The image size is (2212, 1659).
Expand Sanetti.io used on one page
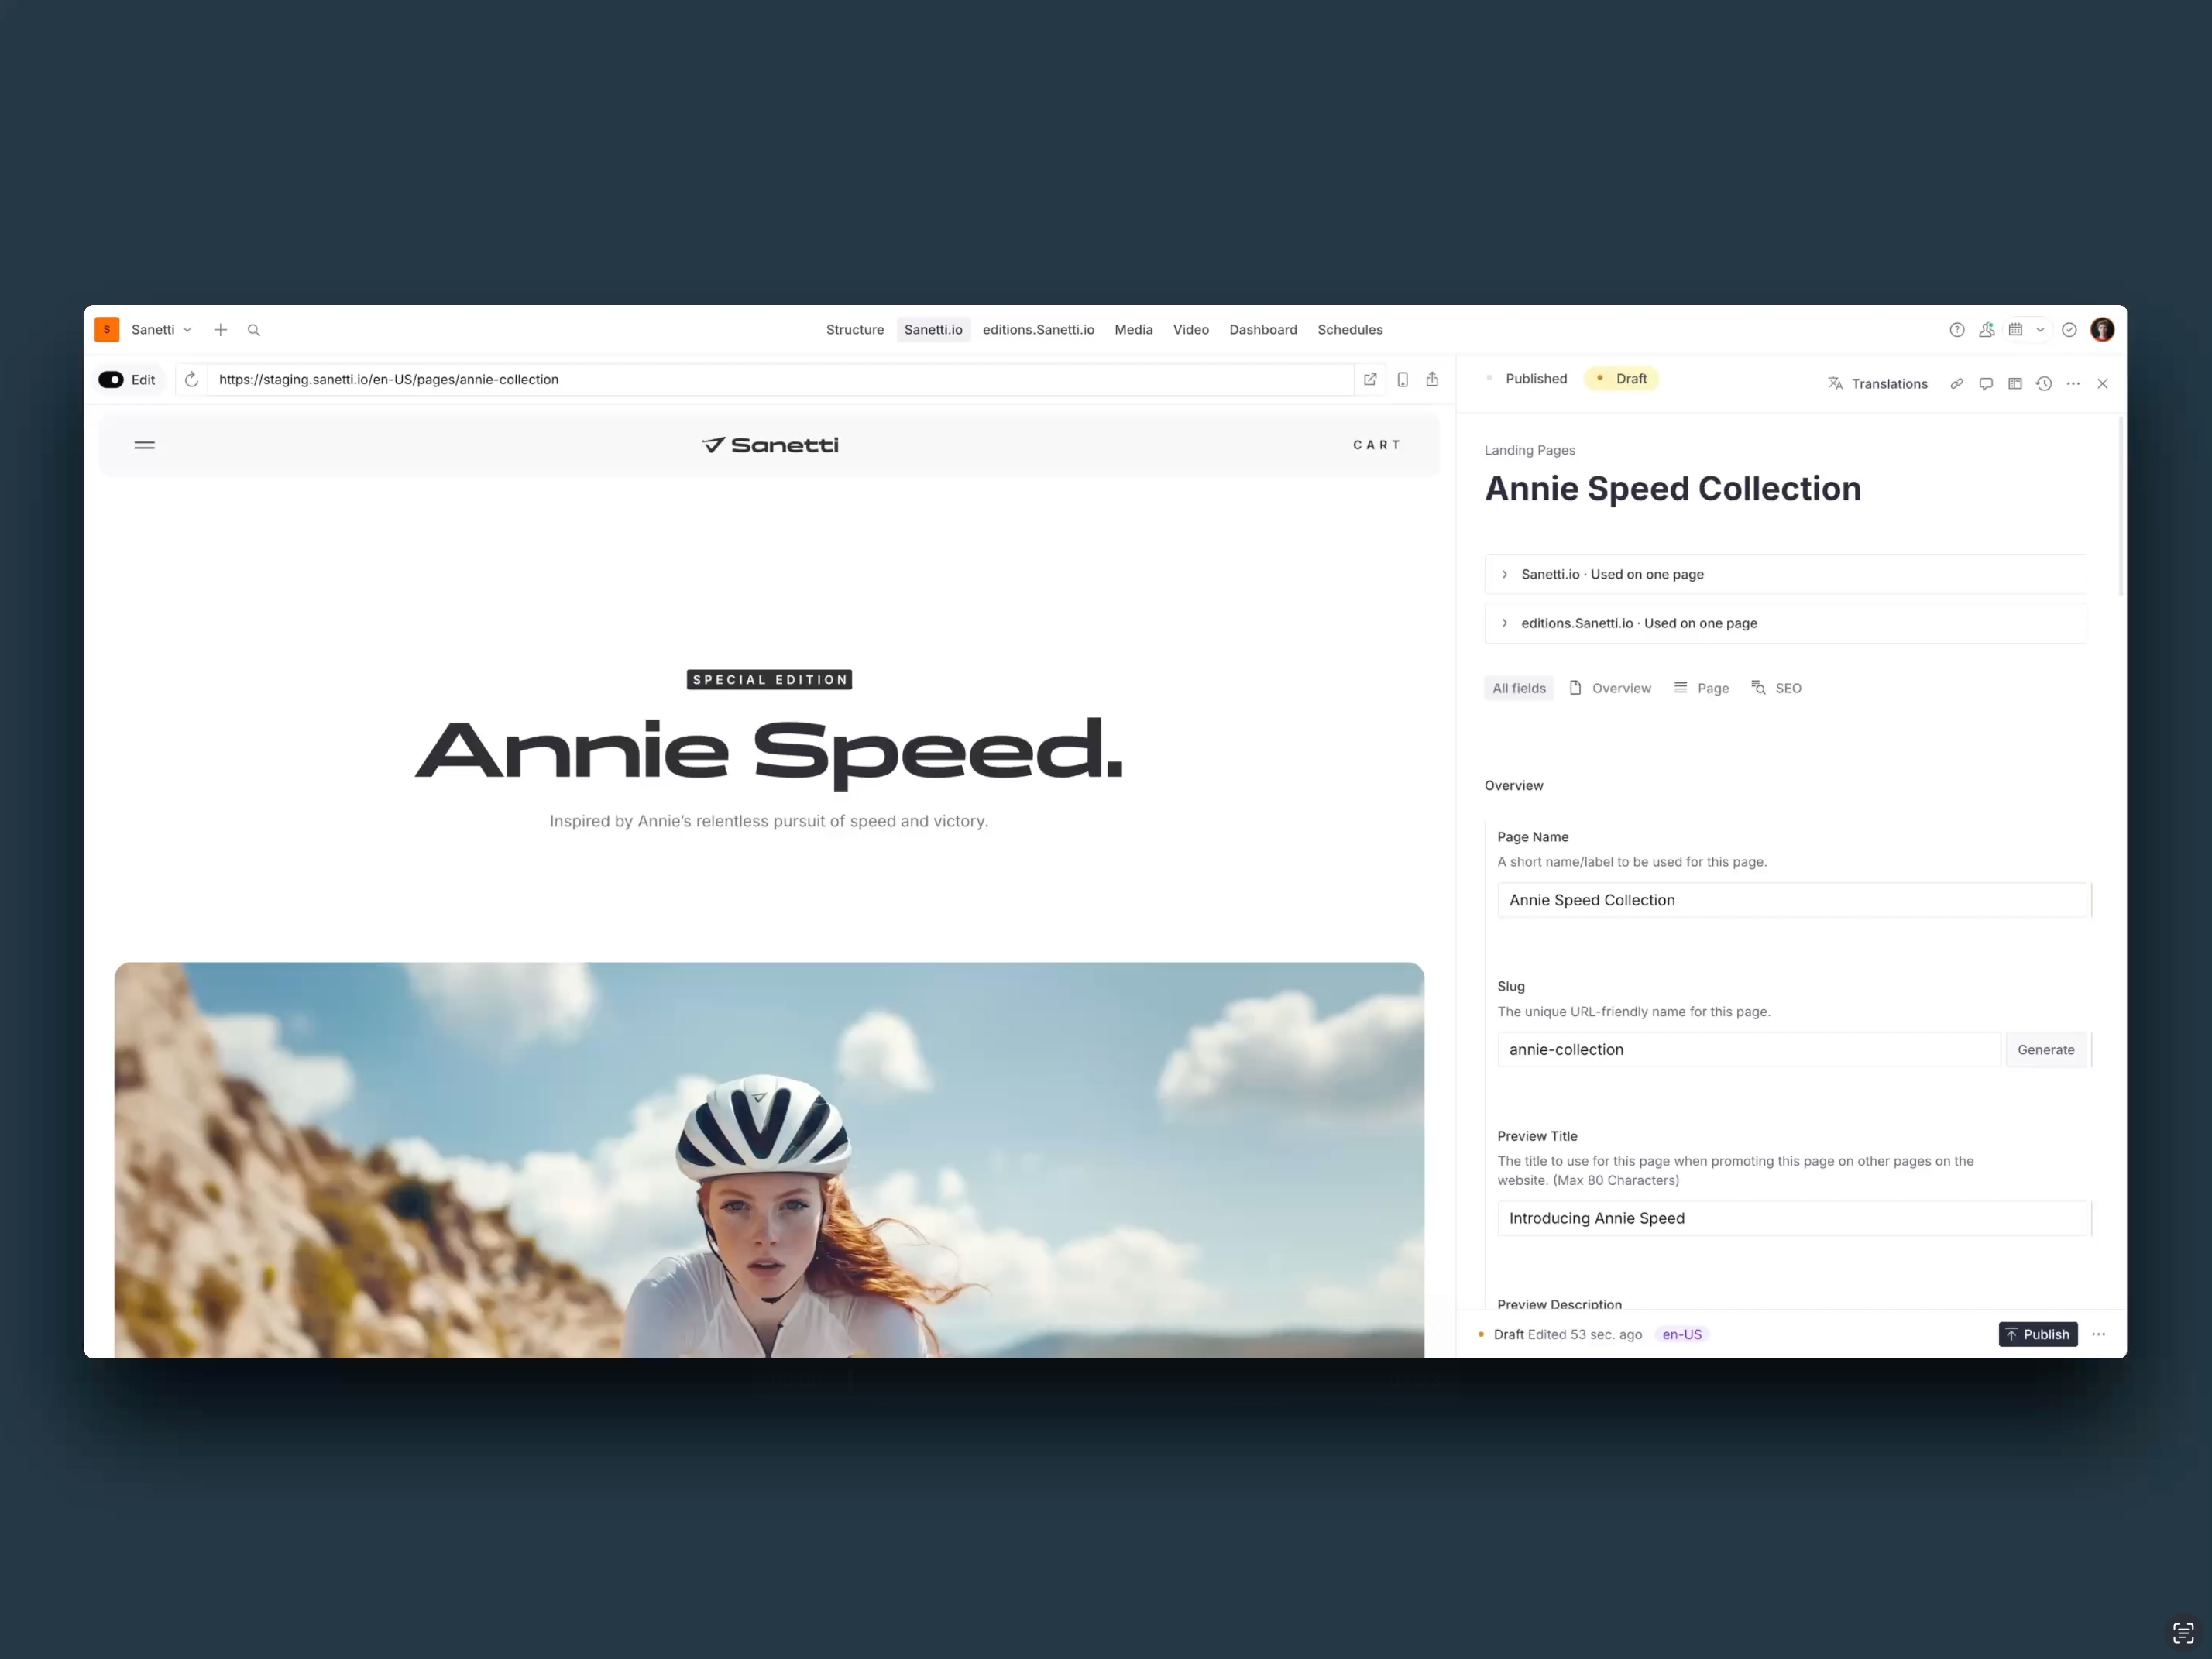(x=1785, y=574)
